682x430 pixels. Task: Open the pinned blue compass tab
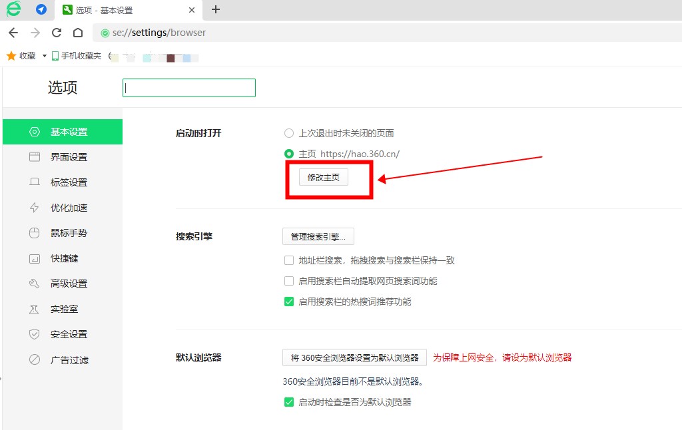[x=41, y=9]
